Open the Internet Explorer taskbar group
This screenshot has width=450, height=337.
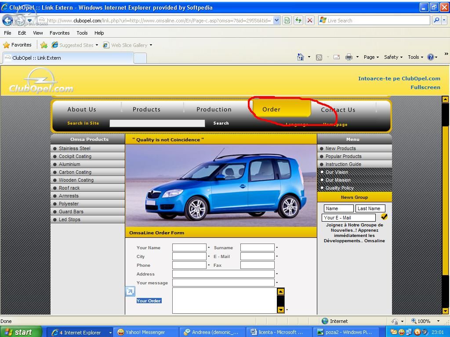(80, 333)
